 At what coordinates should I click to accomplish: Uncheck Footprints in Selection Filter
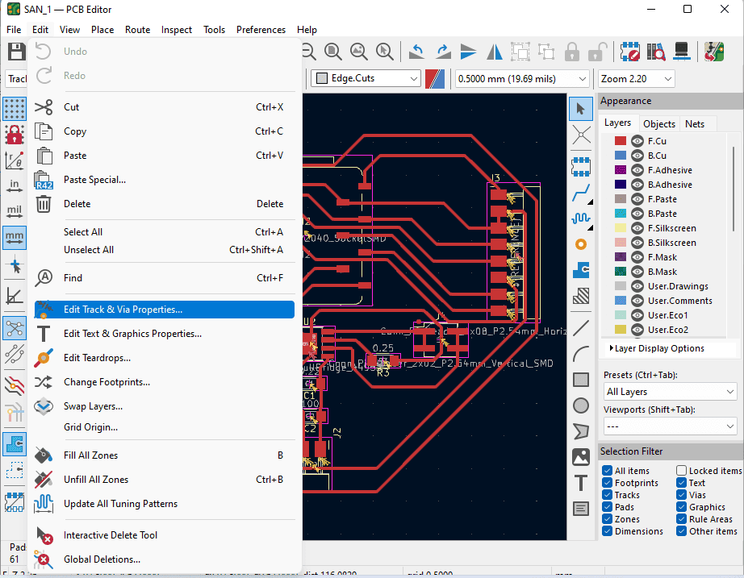[607, 483]
